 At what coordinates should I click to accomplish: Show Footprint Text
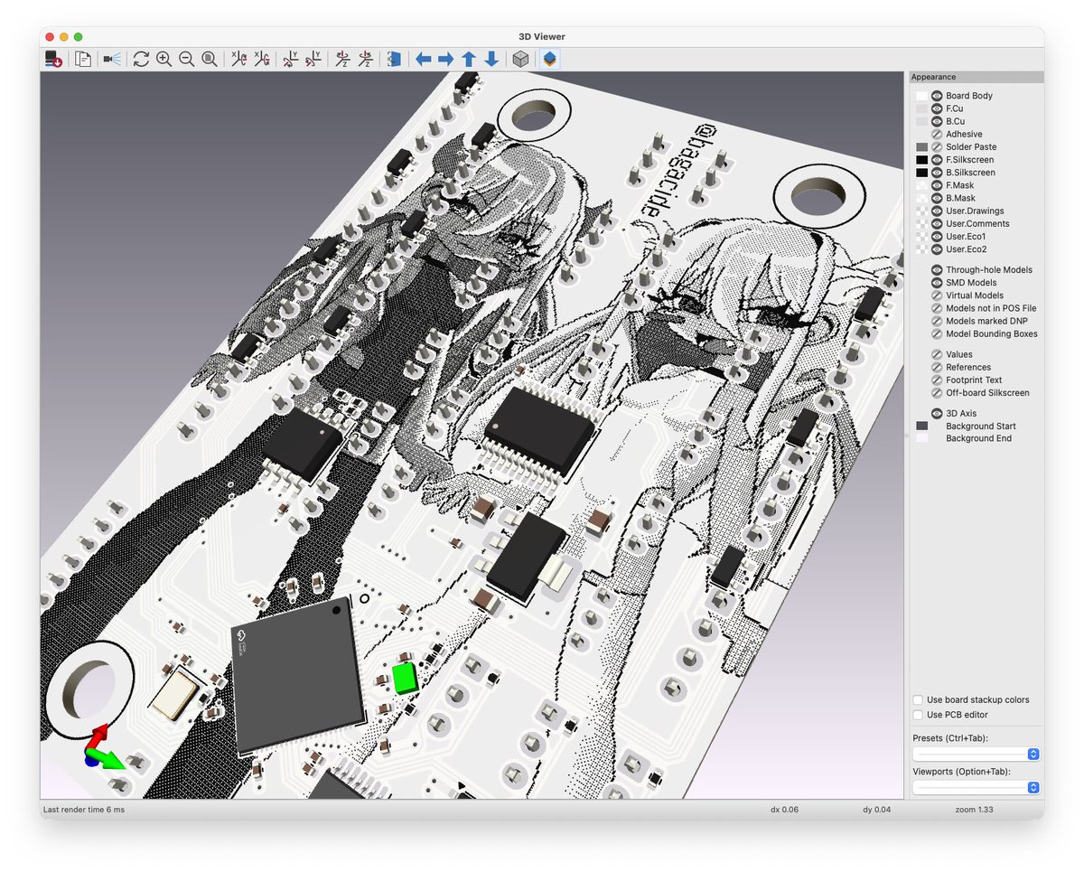937,380
